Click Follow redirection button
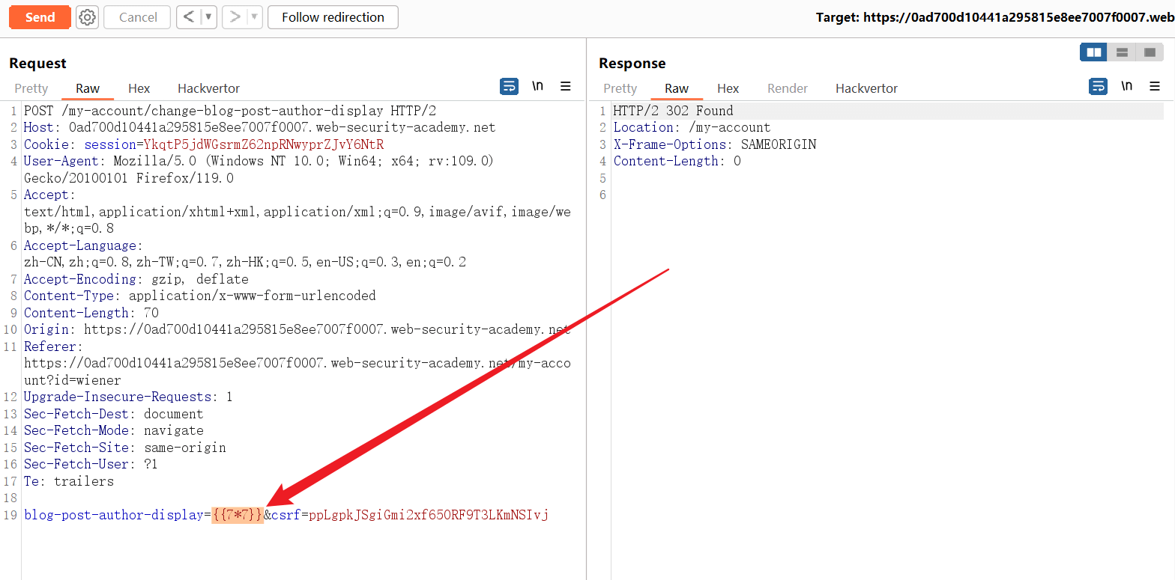The width and height of the screenshot is (1175, 580). coord(333,17)
